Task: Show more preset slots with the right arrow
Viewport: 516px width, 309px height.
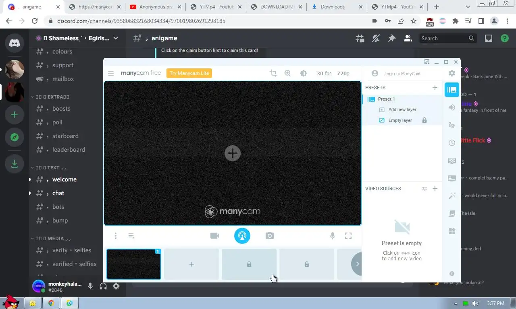Action: point(356,264)
